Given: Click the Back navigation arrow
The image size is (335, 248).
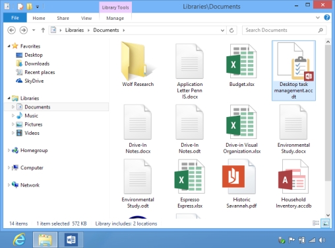Looking at the screenshot, I should point(11,30).
